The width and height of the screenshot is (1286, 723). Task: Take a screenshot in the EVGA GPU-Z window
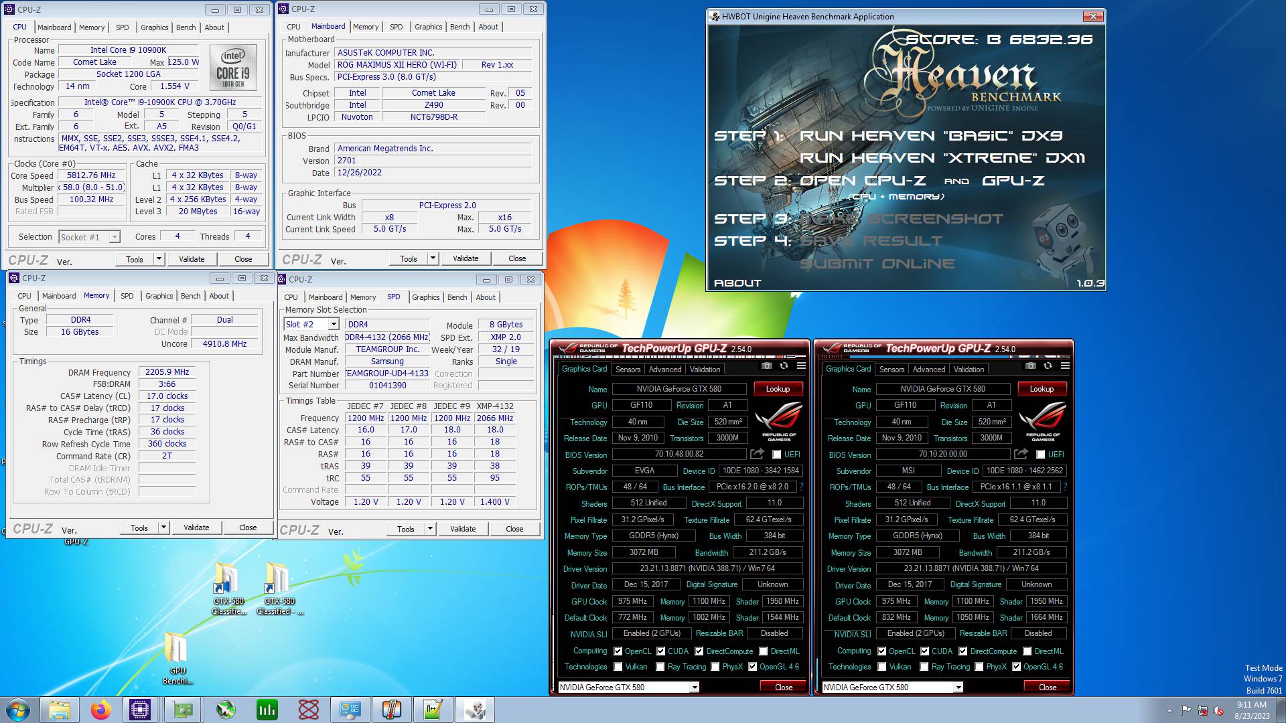click(767, 366)
